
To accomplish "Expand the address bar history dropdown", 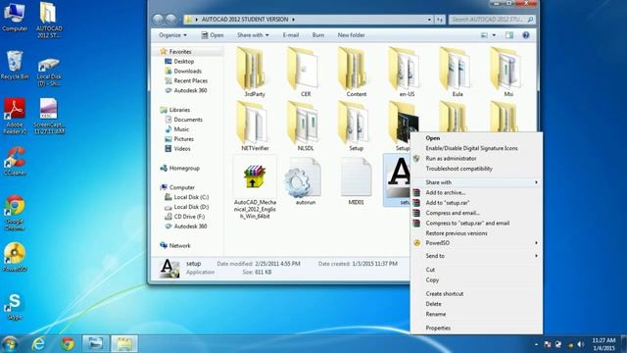I will click(429, 20).
